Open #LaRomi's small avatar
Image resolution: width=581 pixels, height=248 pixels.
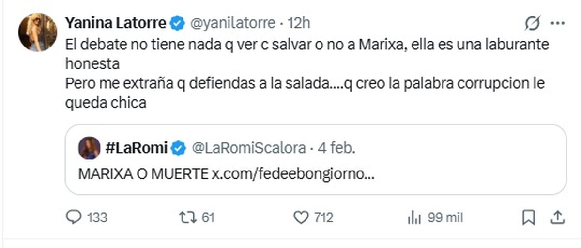click(89, 148)
